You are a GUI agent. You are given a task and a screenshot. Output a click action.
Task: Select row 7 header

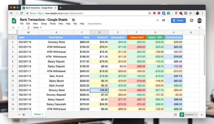point(13,66)
